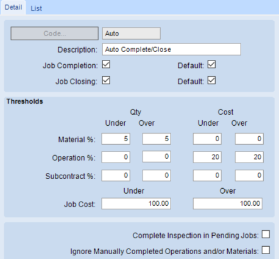Click the Description label
279x259 pixels.
[77, 49]
